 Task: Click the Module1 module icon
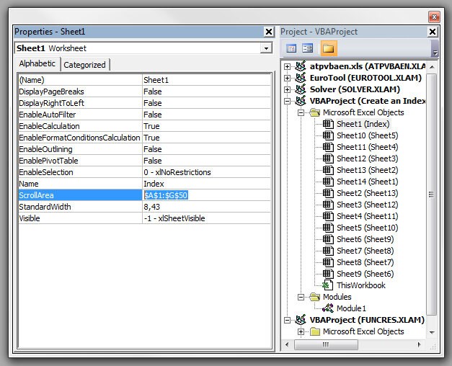328,308
